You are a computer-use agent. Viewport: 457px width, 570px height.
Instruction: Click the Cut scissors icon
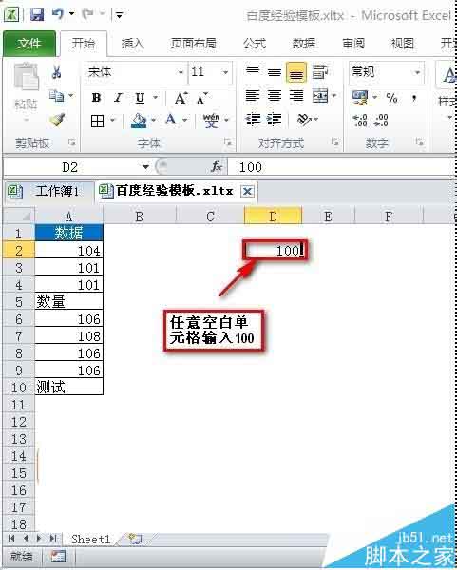coord(56,71)
